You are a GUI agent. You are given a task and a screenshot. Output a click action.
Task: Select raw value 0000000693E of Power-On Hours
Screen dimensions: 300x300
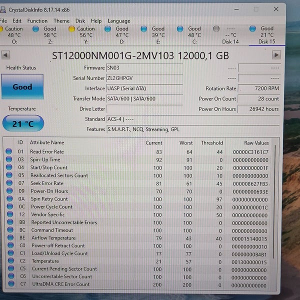pos(250,191)
